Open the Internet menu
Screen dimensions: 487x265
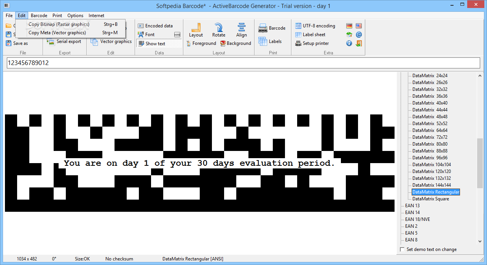[x=96, y=16]
